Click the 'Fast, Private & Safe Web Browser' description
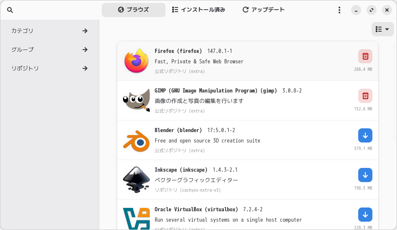 point(199,62)
